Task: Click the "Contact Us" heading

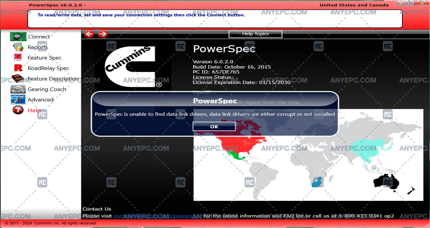Action: click(x=97, y=209)
